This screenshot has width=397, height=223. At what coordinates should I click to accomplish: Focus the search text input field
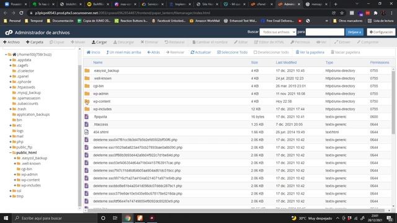point(325,32)
